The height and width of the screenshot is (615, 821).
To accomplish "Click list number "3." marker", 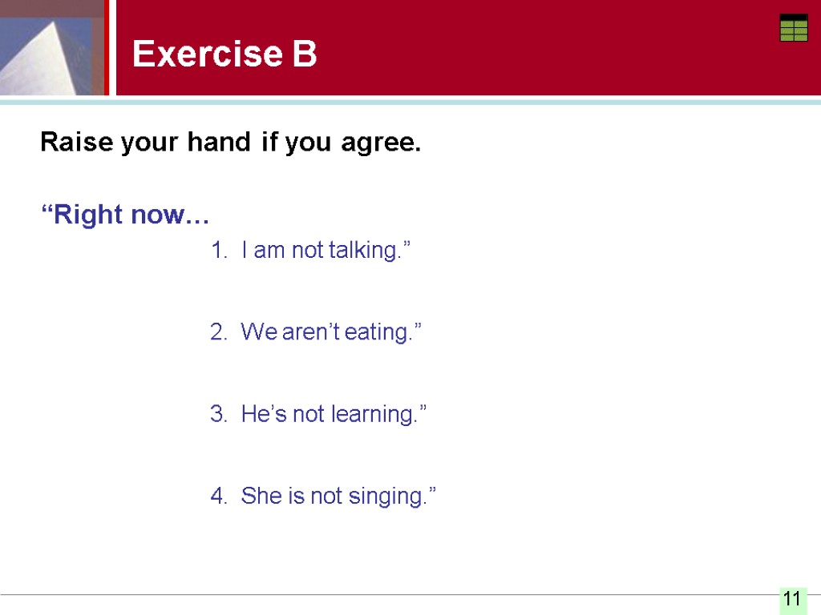I will [219, 415].
